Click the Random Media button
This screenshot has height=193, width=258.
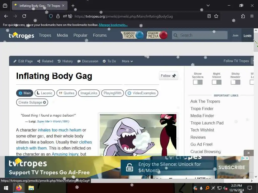[x=157, y=35]
